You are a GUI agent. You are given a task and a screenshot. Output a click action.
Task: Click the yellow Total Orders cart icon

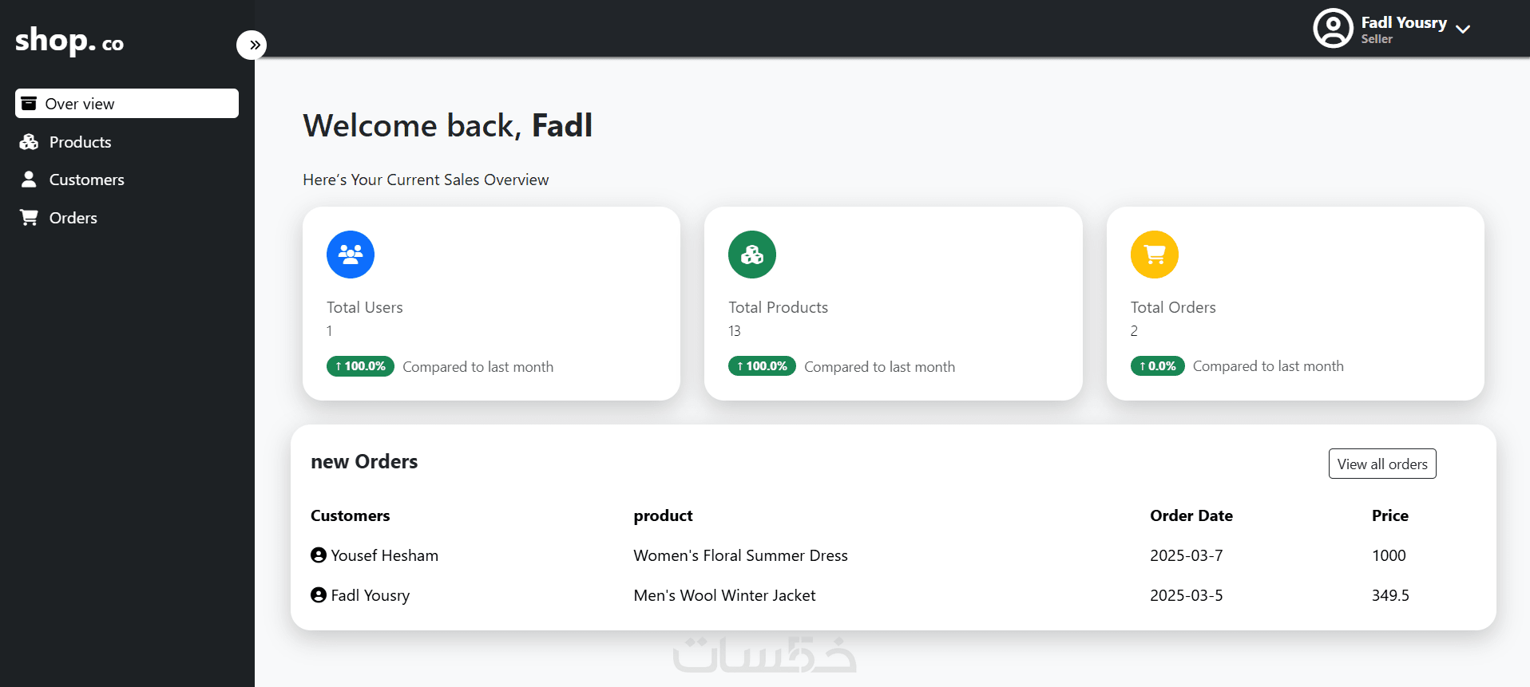(1154, 255)
